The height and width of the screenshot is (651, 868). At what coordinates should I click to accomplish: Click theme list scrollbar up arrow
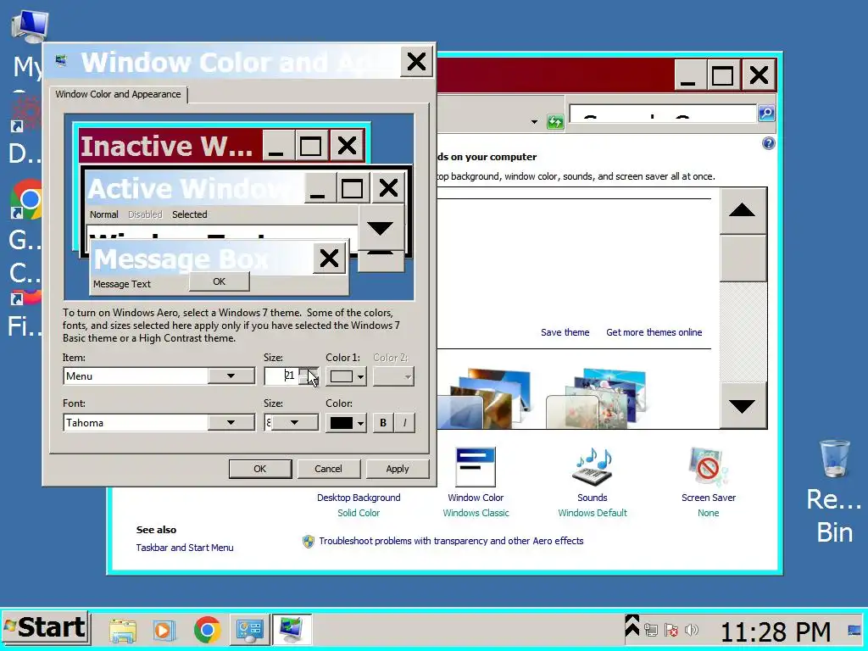click(743, 210)
